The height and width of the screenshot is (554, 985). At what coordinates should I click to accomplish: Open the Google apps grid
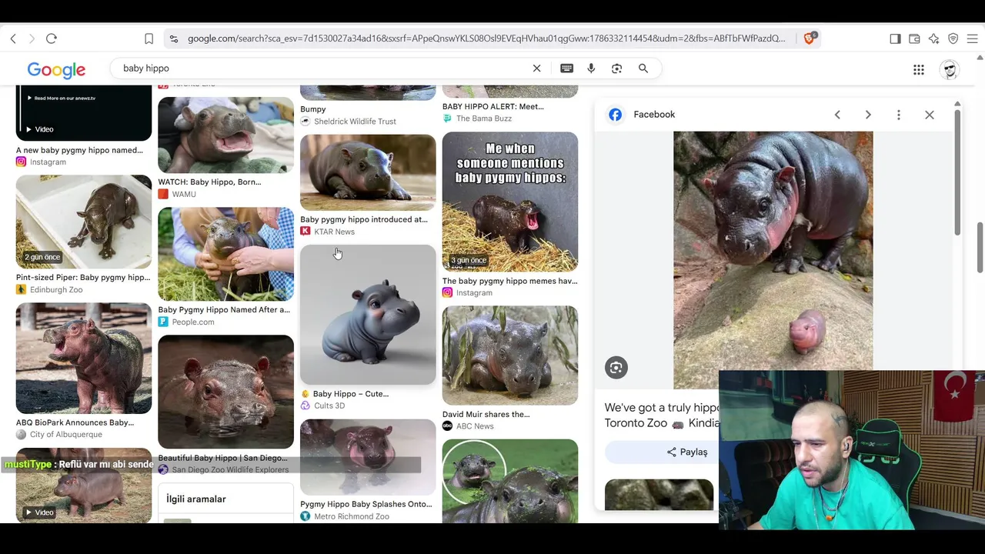pos(919,70)
